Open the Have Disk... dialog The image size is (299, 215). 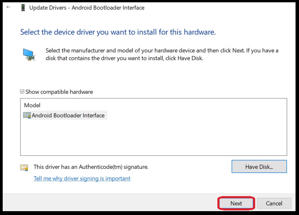tap(259, 167)
